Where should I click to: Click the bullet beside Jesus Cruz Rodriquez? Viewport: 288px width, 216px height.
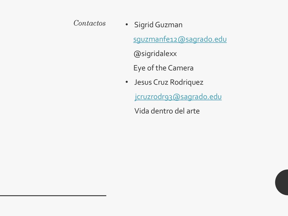tap(127, 82)
